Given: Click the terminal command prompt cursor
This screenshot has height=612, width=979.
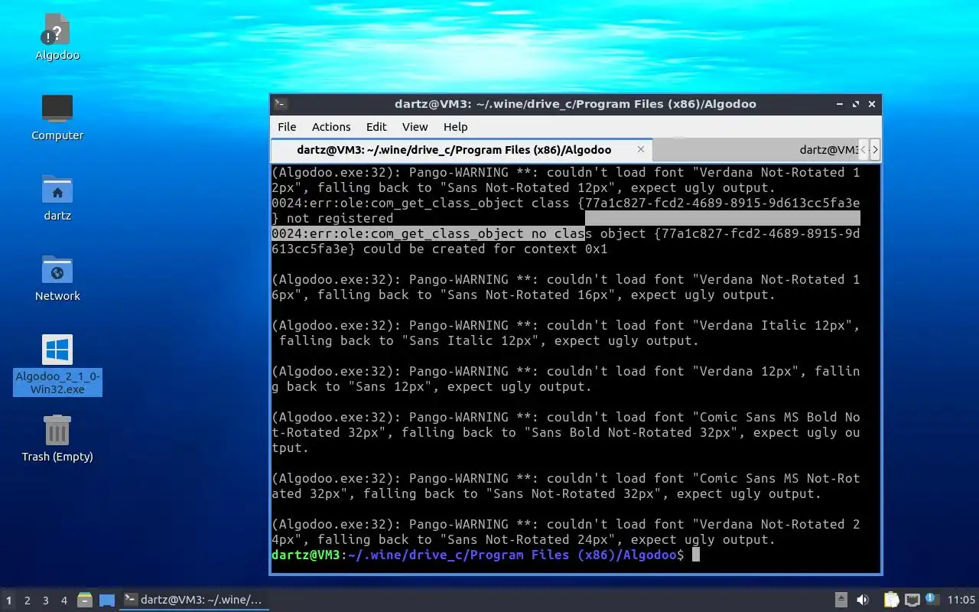Looking at the screenshot, I should pyautogui.click(x=696, y=555).
